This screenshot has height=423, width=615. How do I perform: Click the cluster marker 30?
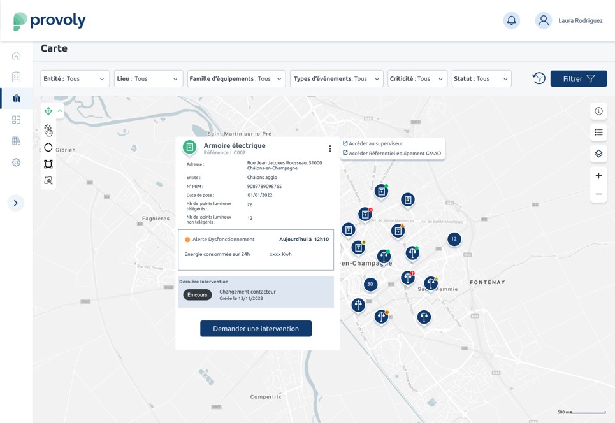coord(370,284)
